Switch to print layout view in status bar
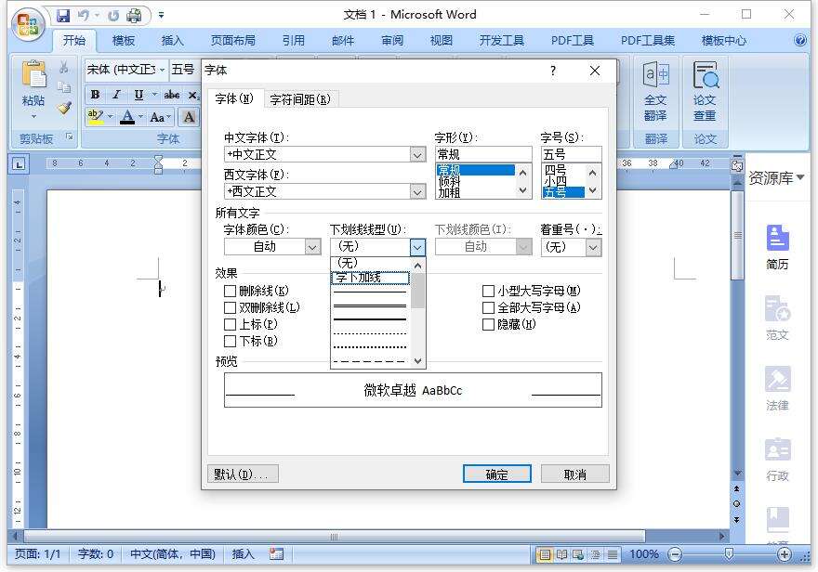Viewport: 818px width, 572px height. tap(545, 554)
